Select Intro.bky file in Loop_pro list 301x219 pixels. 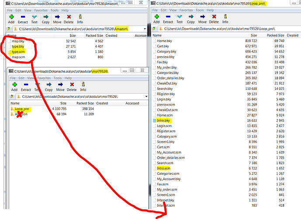(x=164, y=120)
